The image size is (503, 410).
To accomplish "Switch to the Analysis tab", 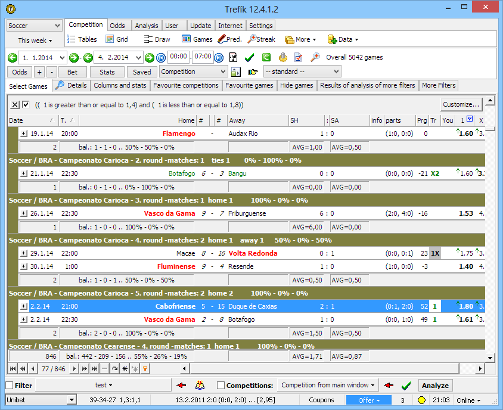I will [146, 26].
